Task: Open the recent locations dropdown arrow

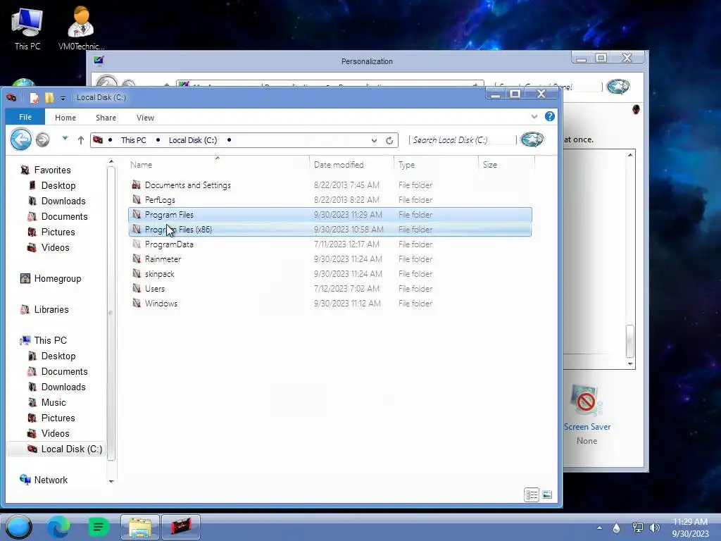Action: click(65, 138)
